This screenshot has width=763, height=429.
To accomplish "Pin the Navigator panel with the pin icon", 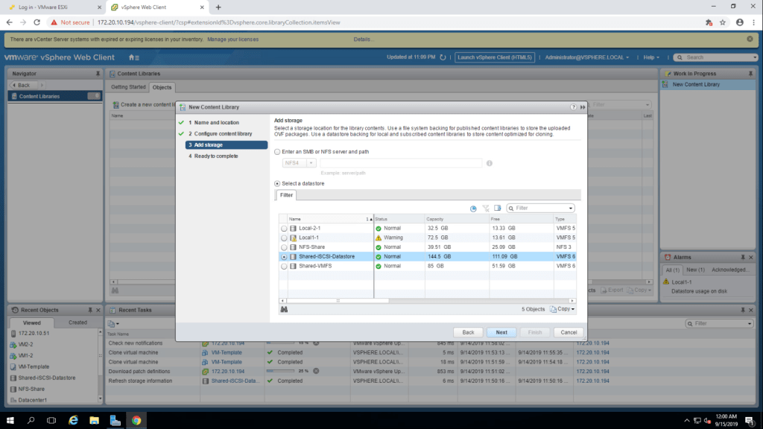I will 98,74.
